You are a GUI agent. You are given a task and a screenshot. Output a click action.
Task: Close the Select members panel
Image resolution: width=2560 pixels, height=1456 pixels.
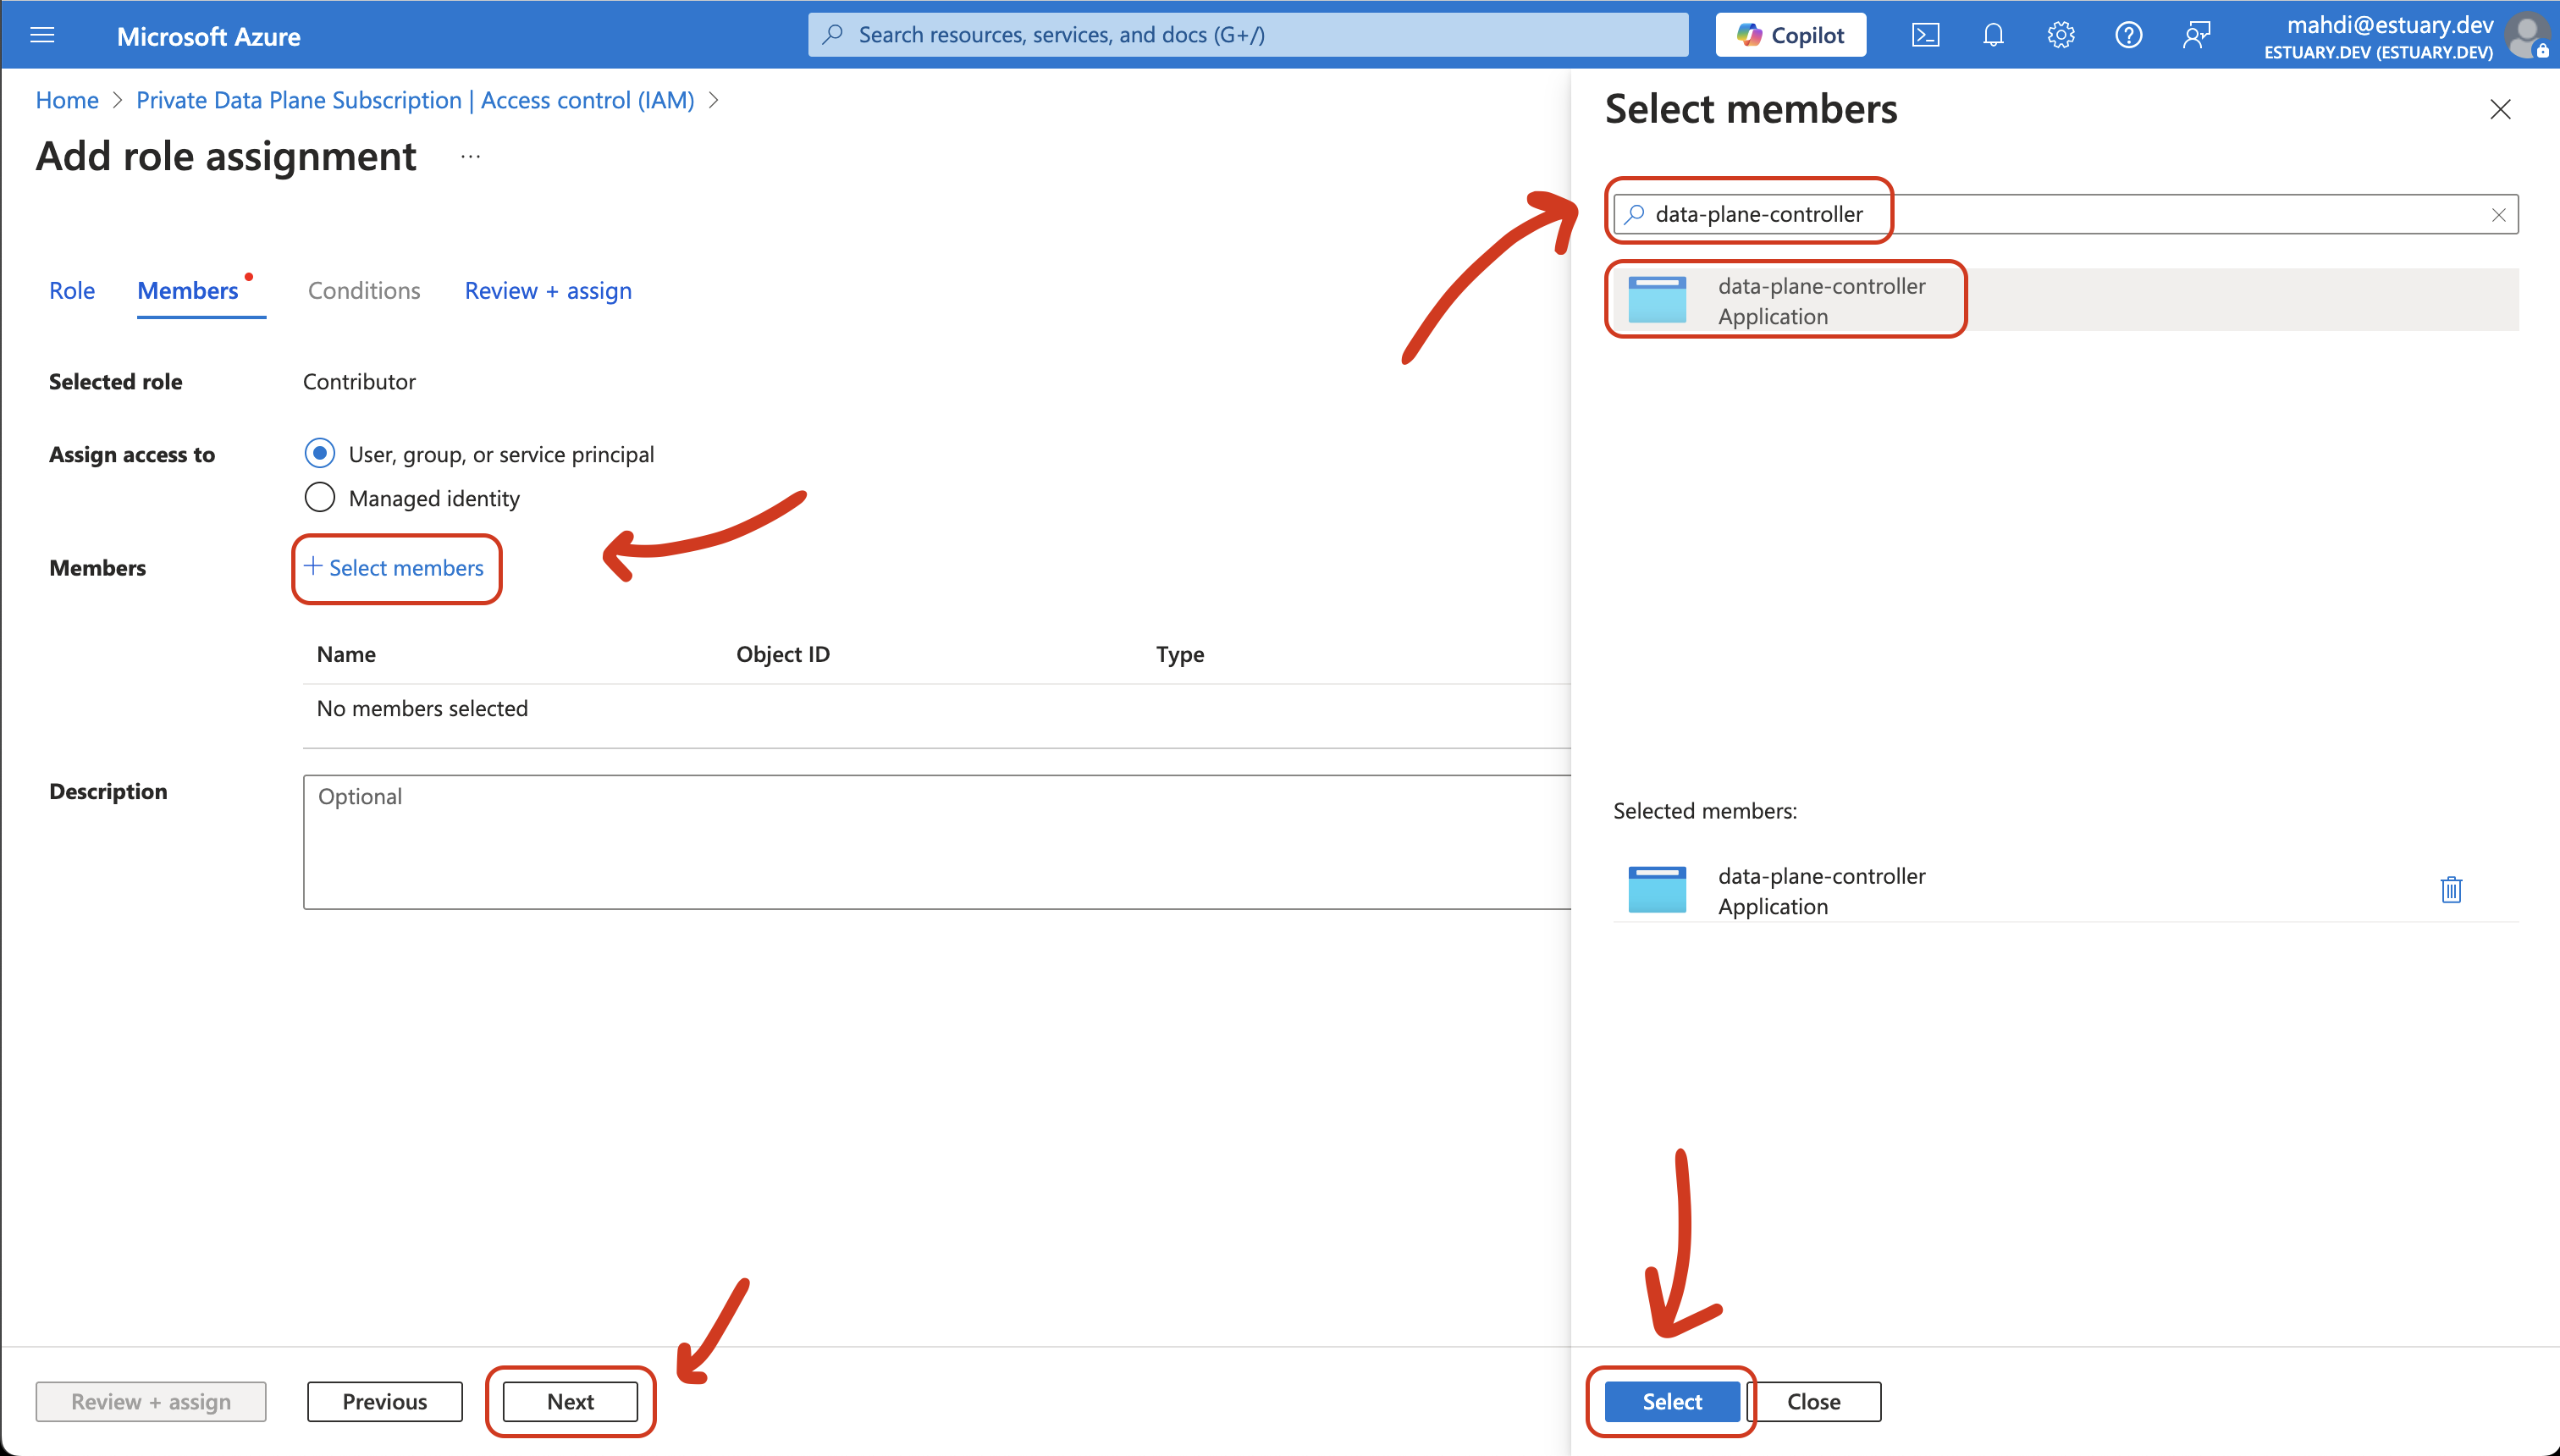pyautogui.click(x=2499, y=109)
